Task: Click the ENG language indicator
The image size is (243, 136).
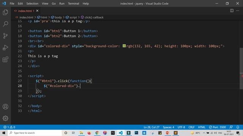Action: point(220,133)
